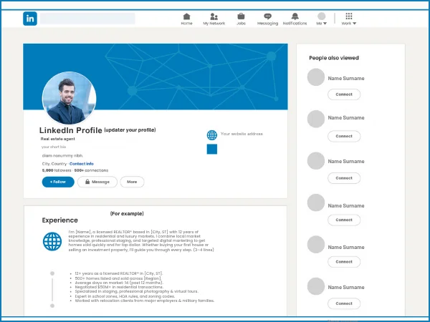The height and width of the screenshot is (322, 430).
Task: Connect with the fifth Name Surname person
Action: (x=344, y=262)
